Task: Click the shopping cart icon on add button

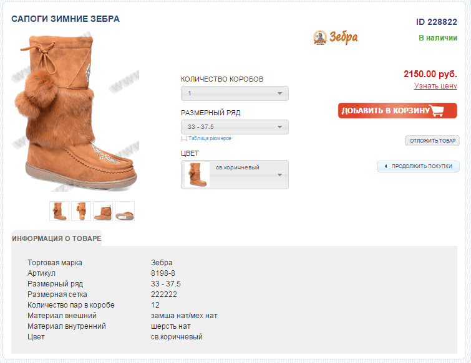Action: click(436, 110)
